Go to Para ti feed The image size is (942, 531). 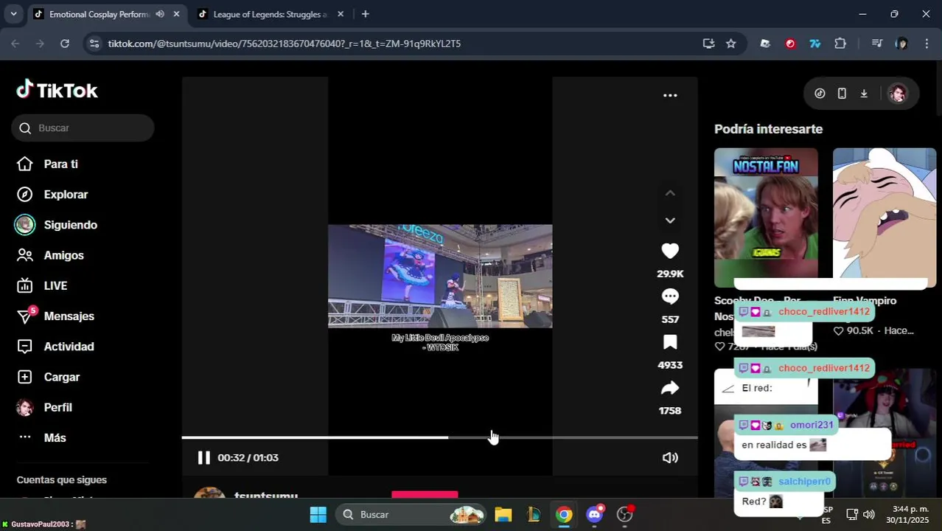[60, 164]
